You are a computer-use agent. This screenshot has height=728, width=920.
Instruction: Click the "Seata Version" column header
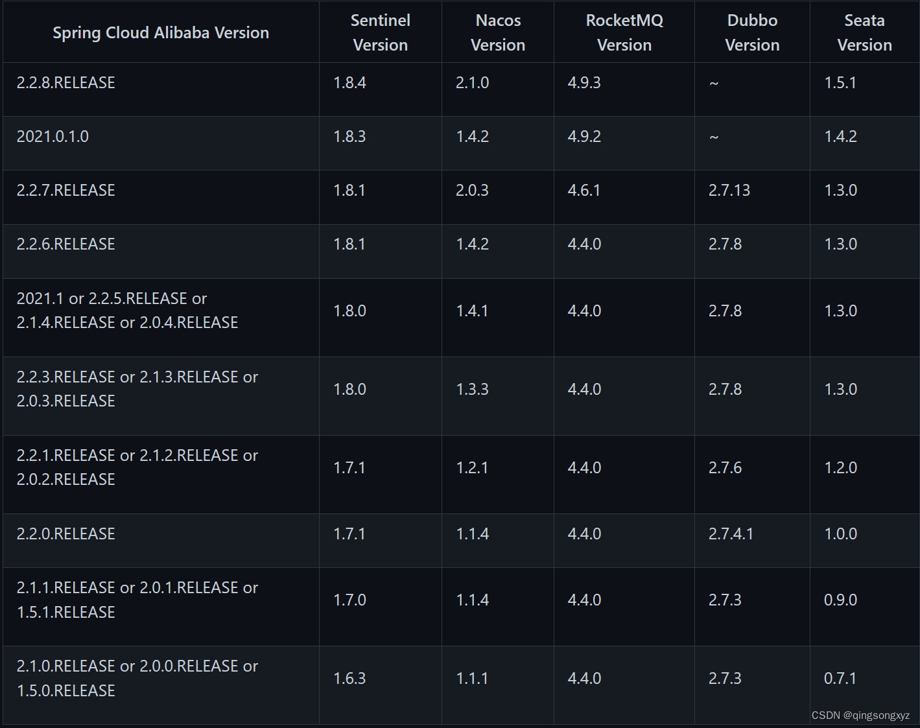(x=864, y=32)
